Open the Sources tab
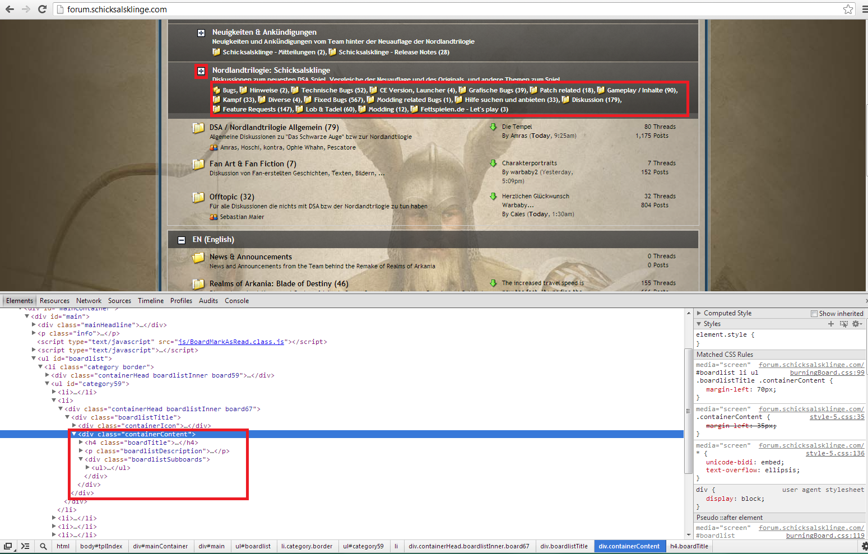The height and width of the screenshot is (554, 868). (119, 301)
